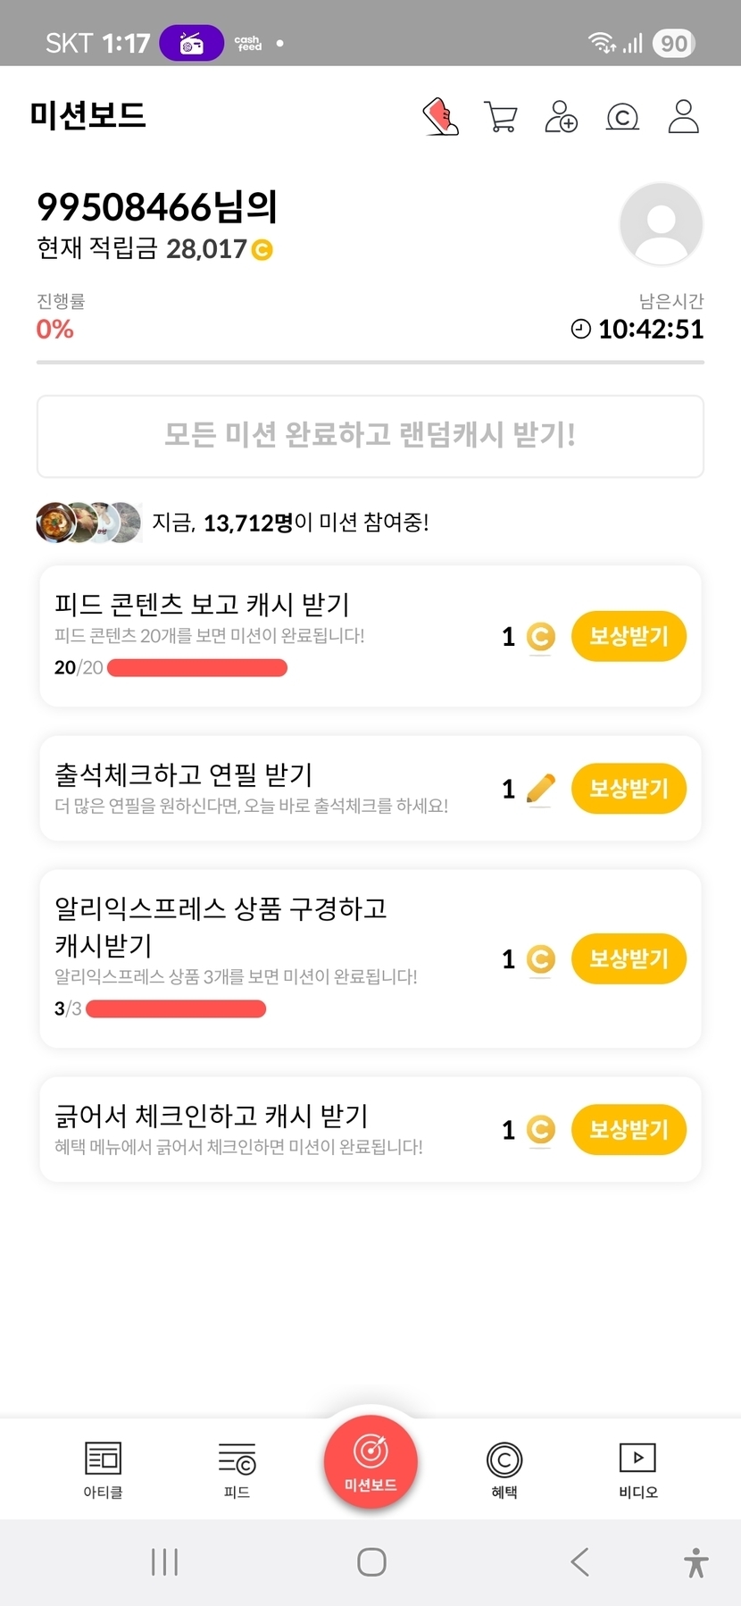Tap the complete all missions random cash banner

(x=370, y=436)
